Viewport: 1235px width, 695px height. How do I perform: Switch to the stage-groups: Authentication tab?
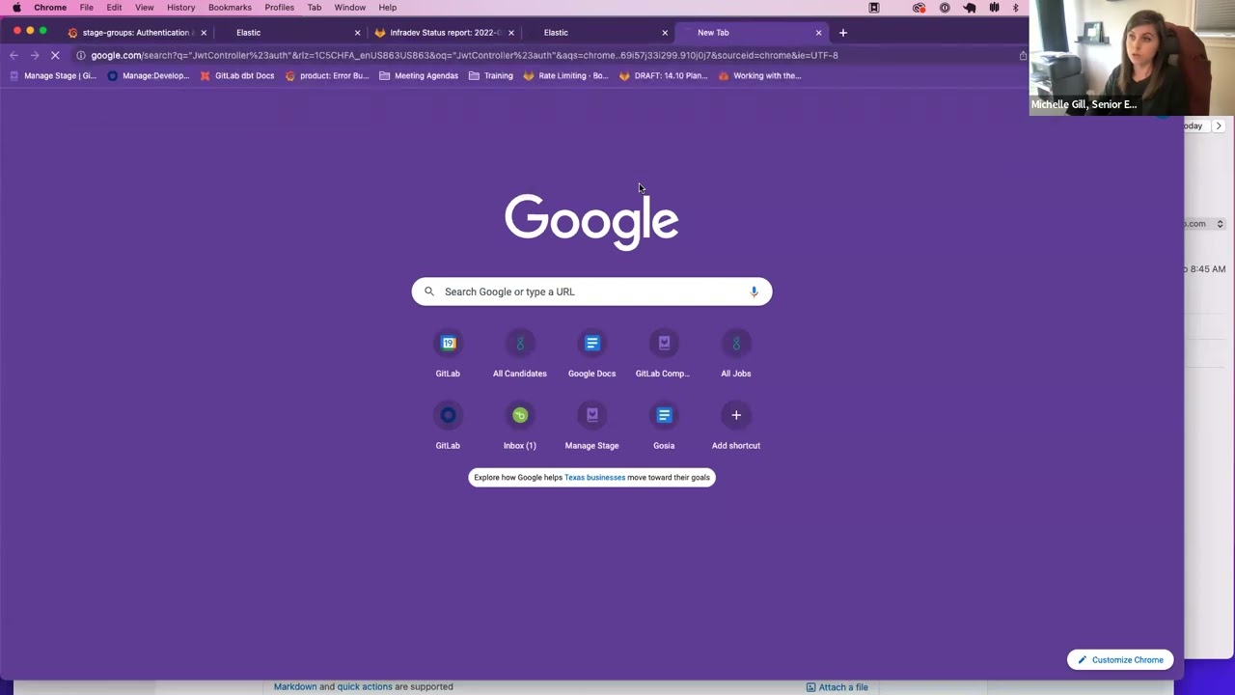coord(136,33)
